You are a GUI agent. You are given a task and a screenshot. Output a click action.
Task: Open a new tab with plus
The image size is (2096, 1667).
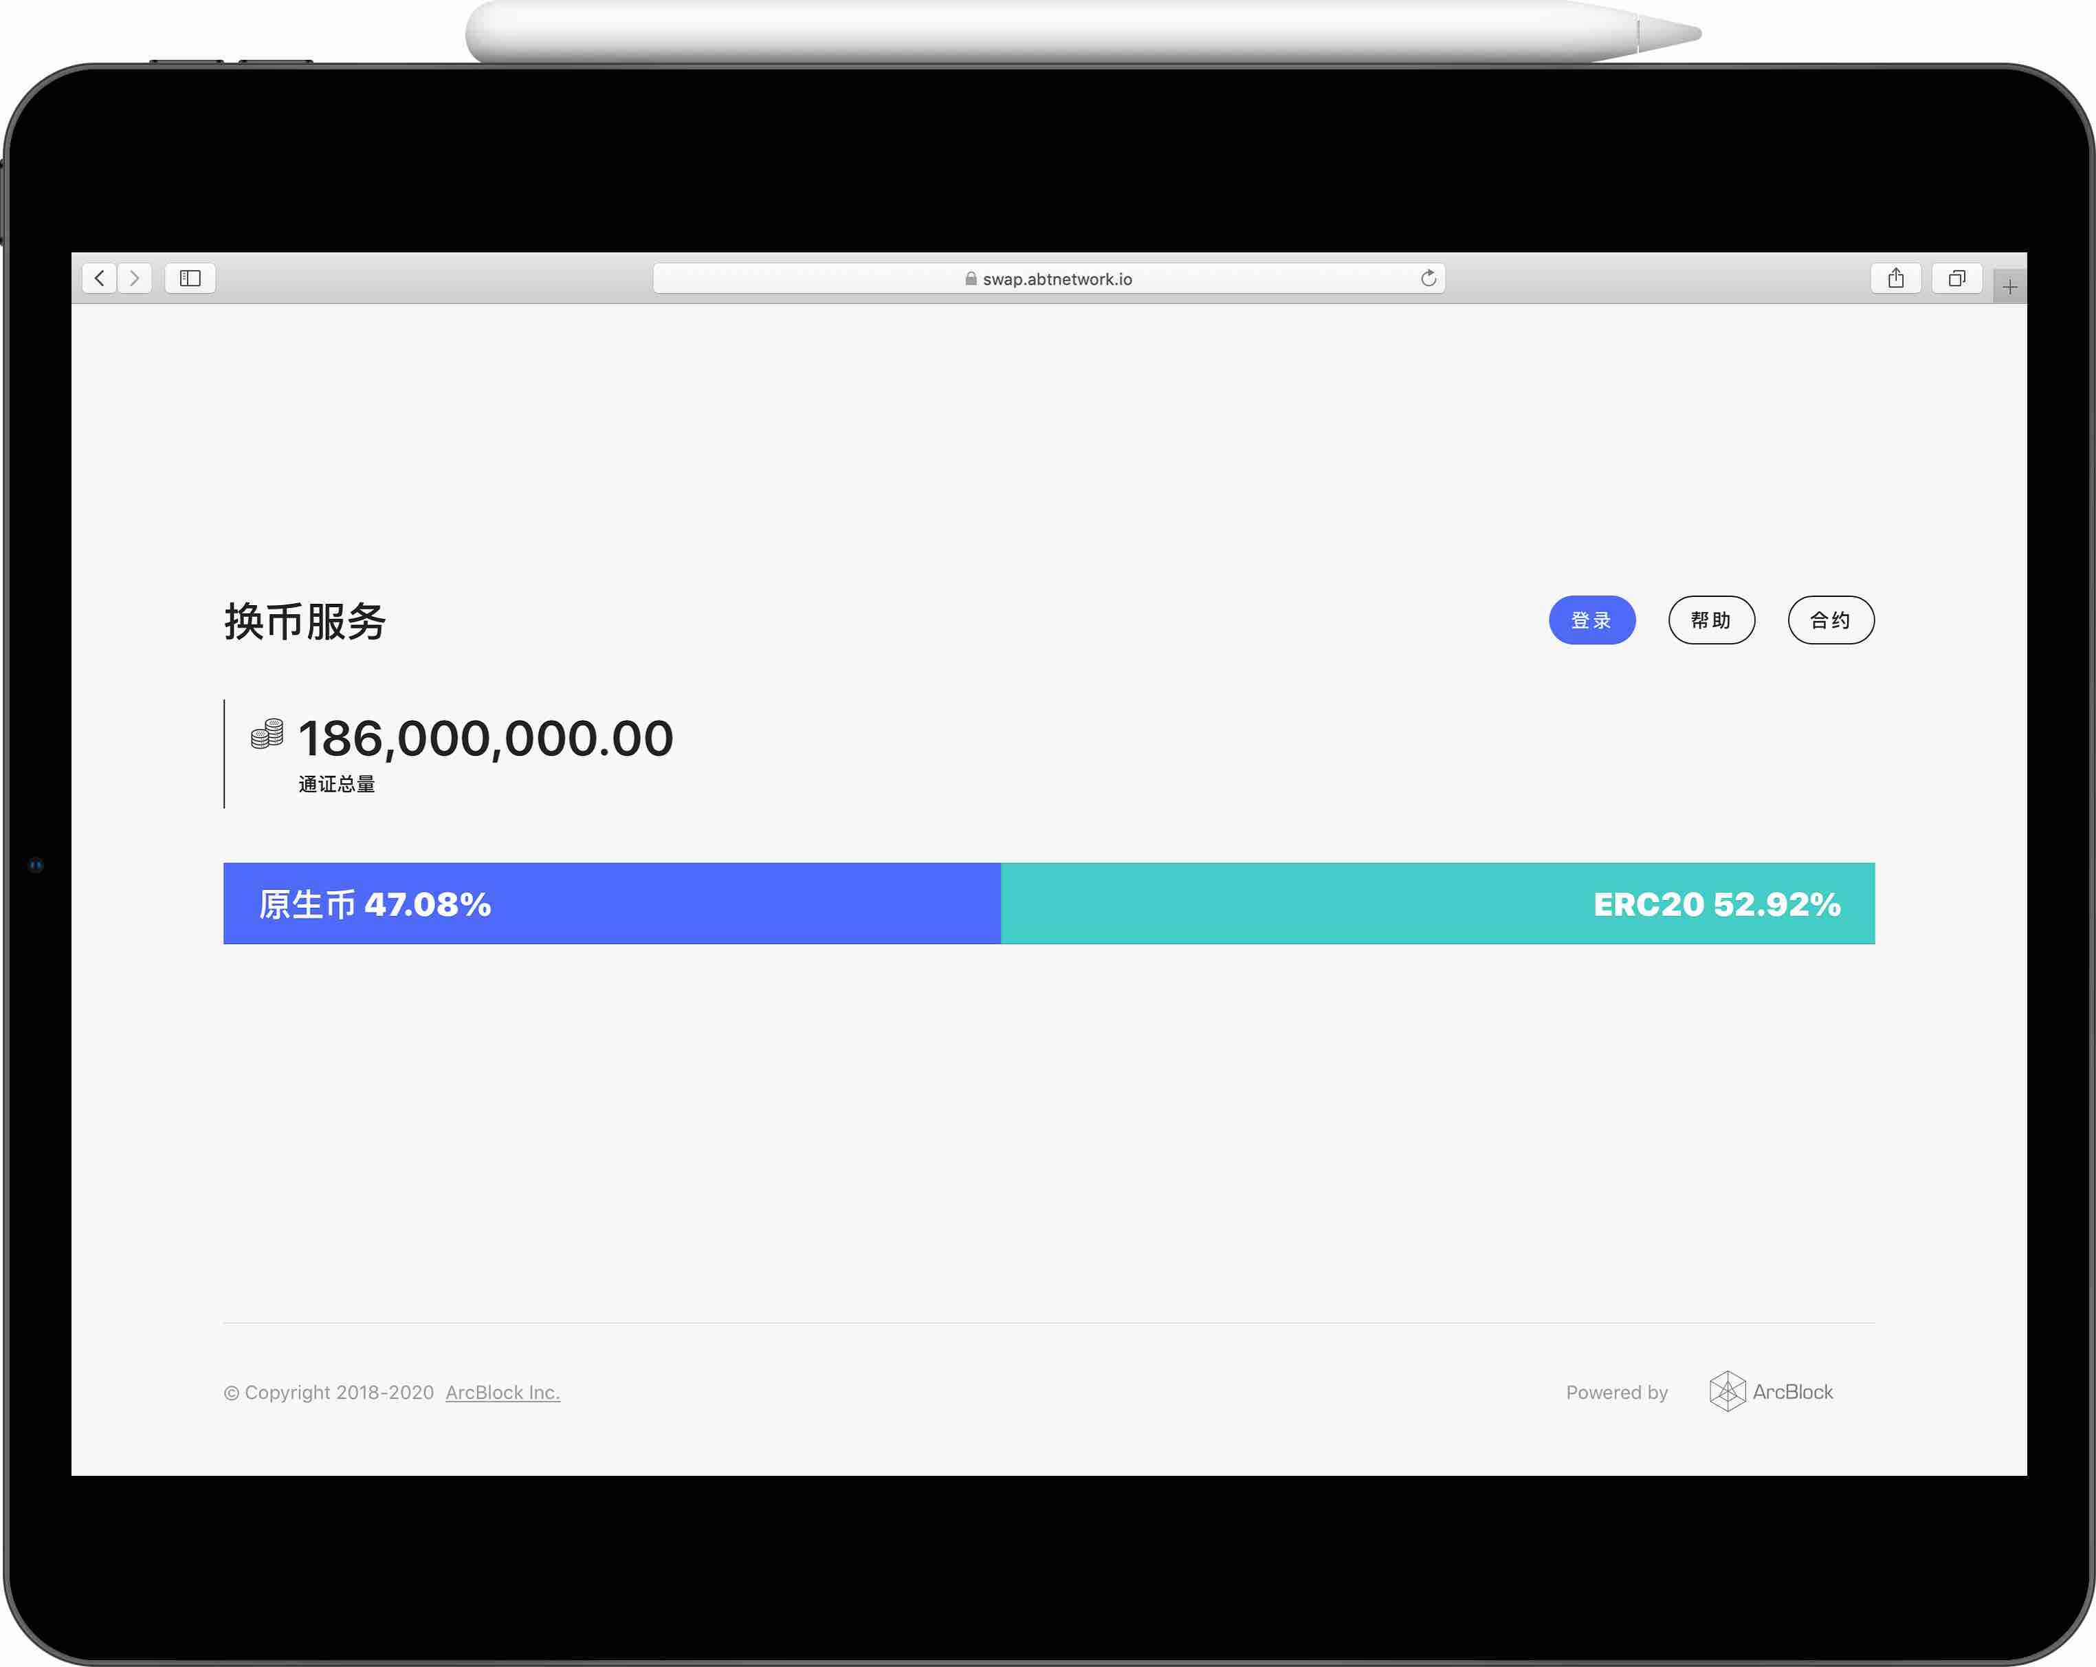tap(2009, 287)
